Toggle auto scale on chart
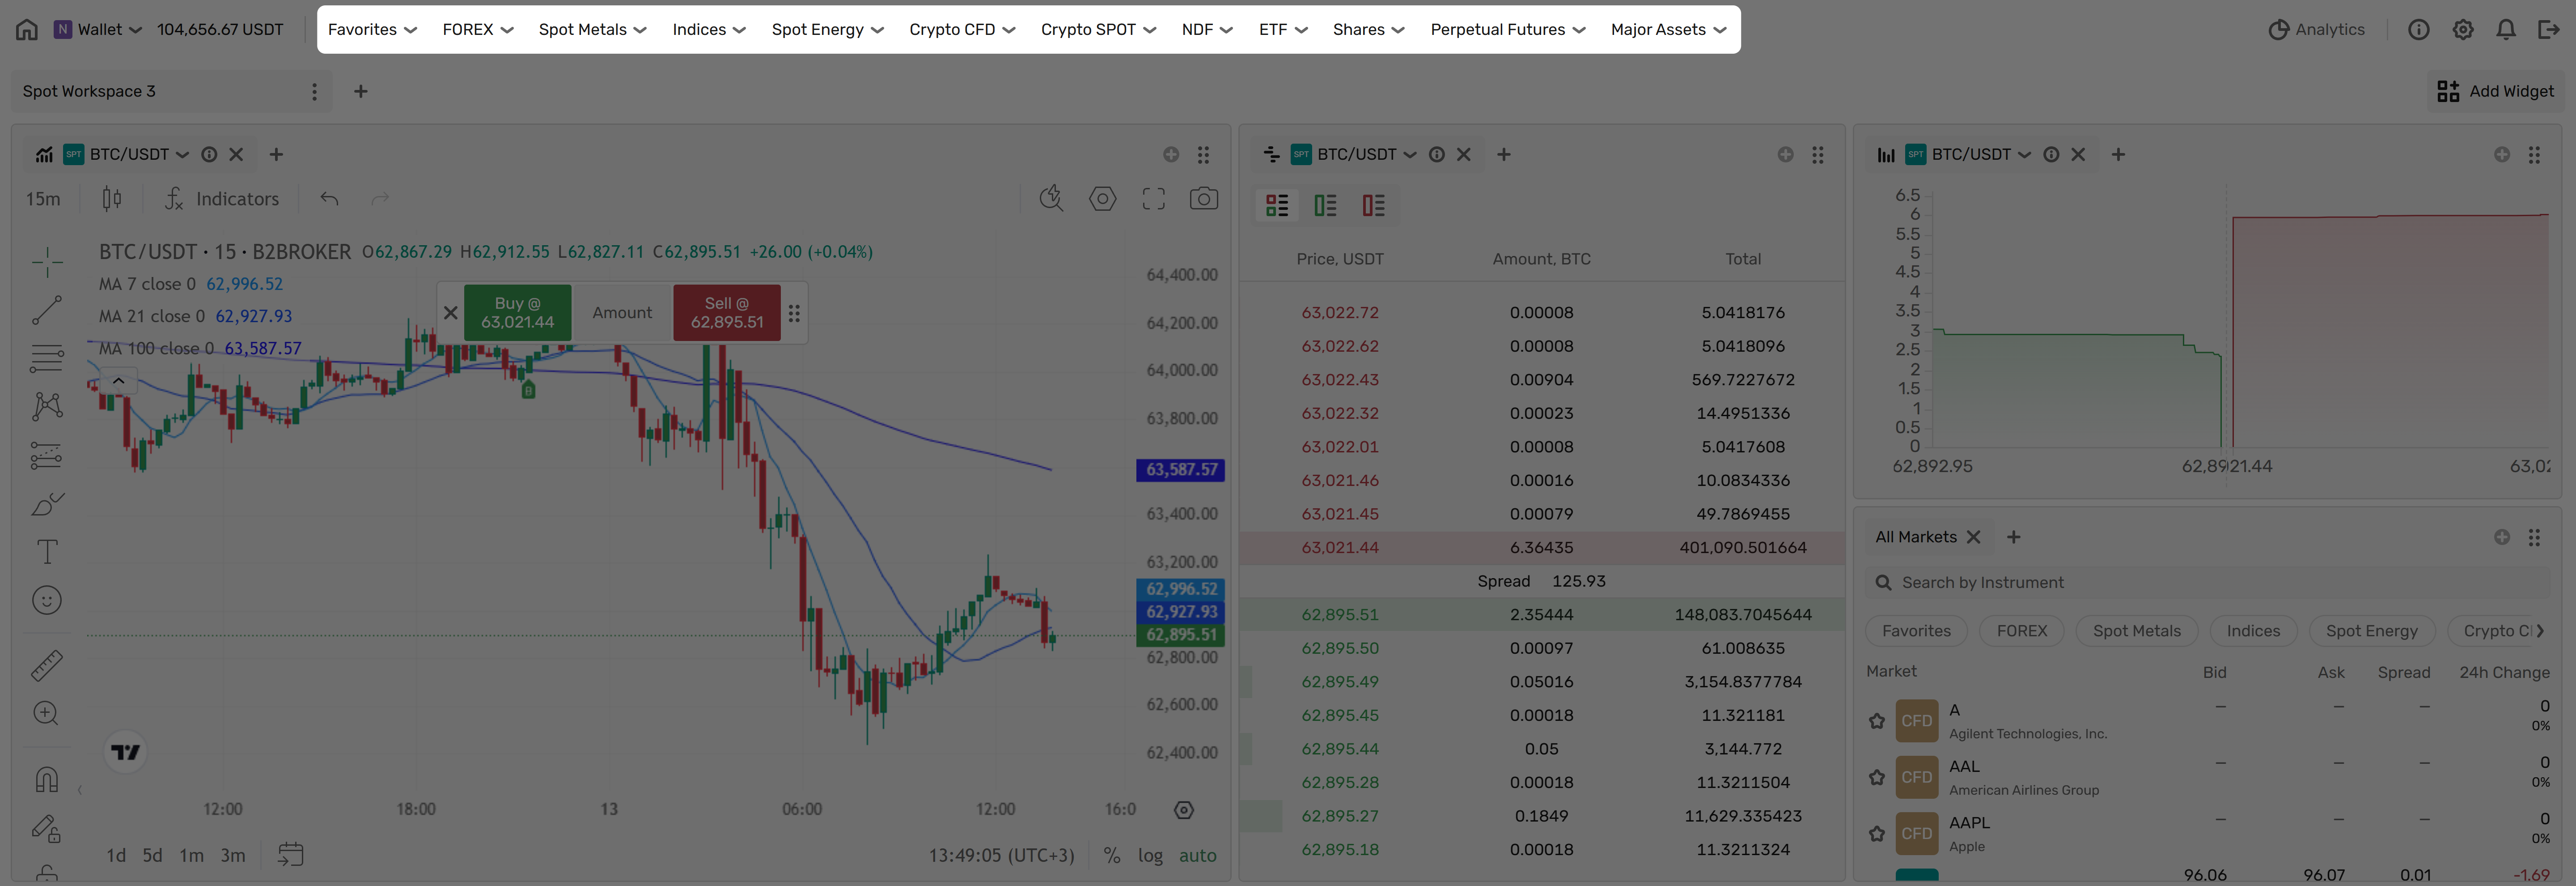Image resolution: width=2576 pixels, height=886 pixels. coord(1197,855)
